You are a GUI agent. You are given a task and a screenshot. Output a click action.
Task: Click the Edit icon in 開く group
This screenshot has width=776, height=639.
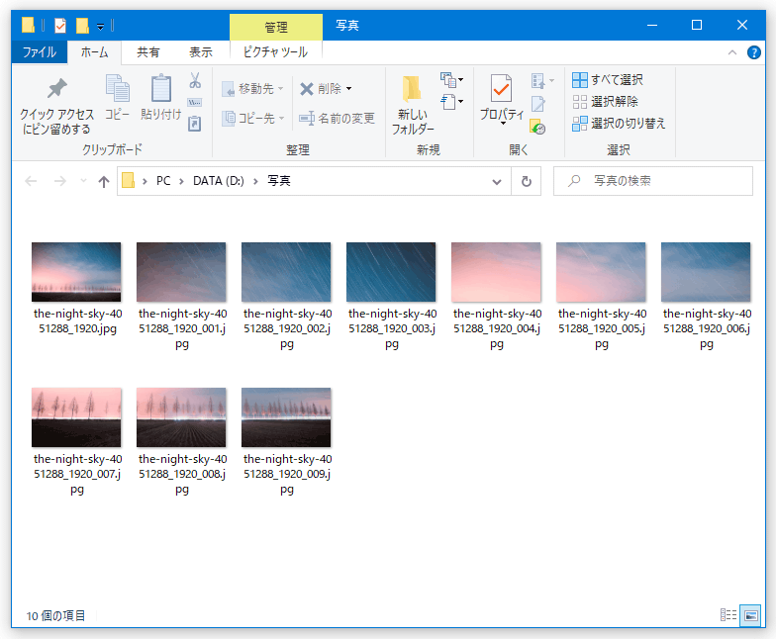[x=538, y=104]
